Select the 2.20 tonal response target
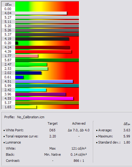The image size is (132, 167). pos(52,136)
